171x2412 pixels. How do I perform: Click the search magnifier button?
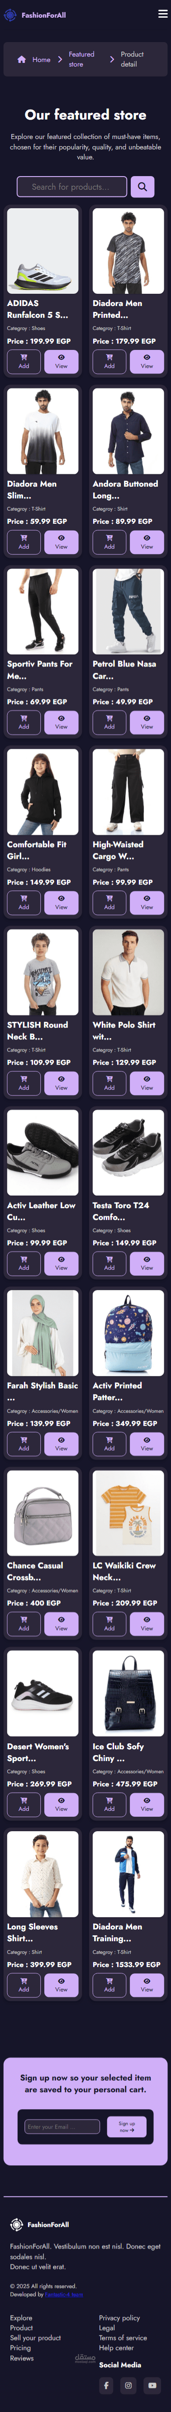[x=142, y=187]
